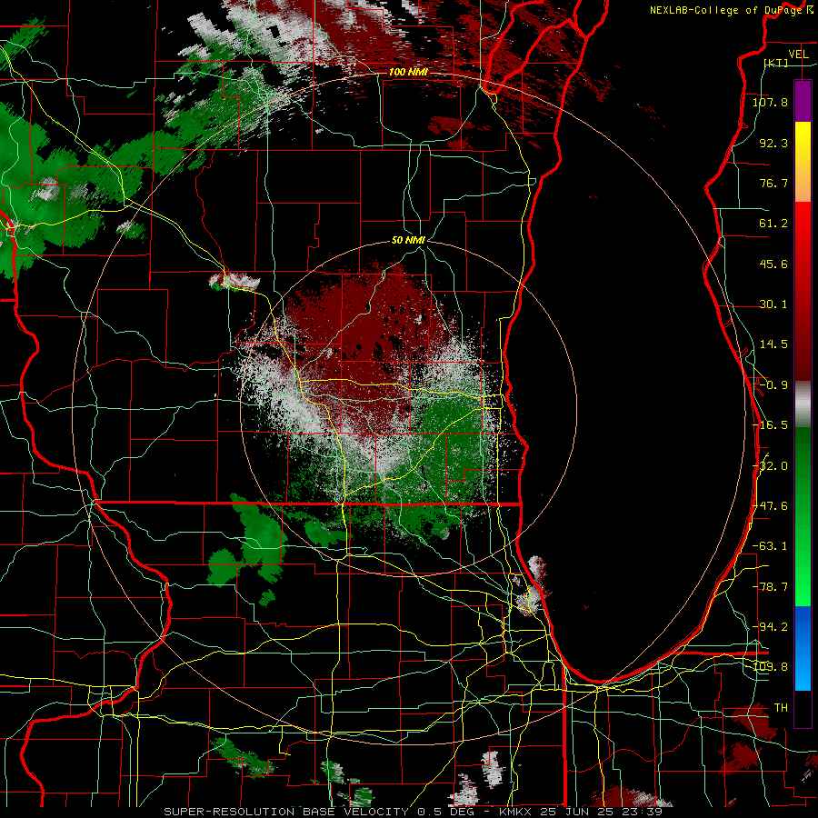Select the 76.7 value on velocity scale
Screen dimensions: 818x818
(x=773, y=183)
